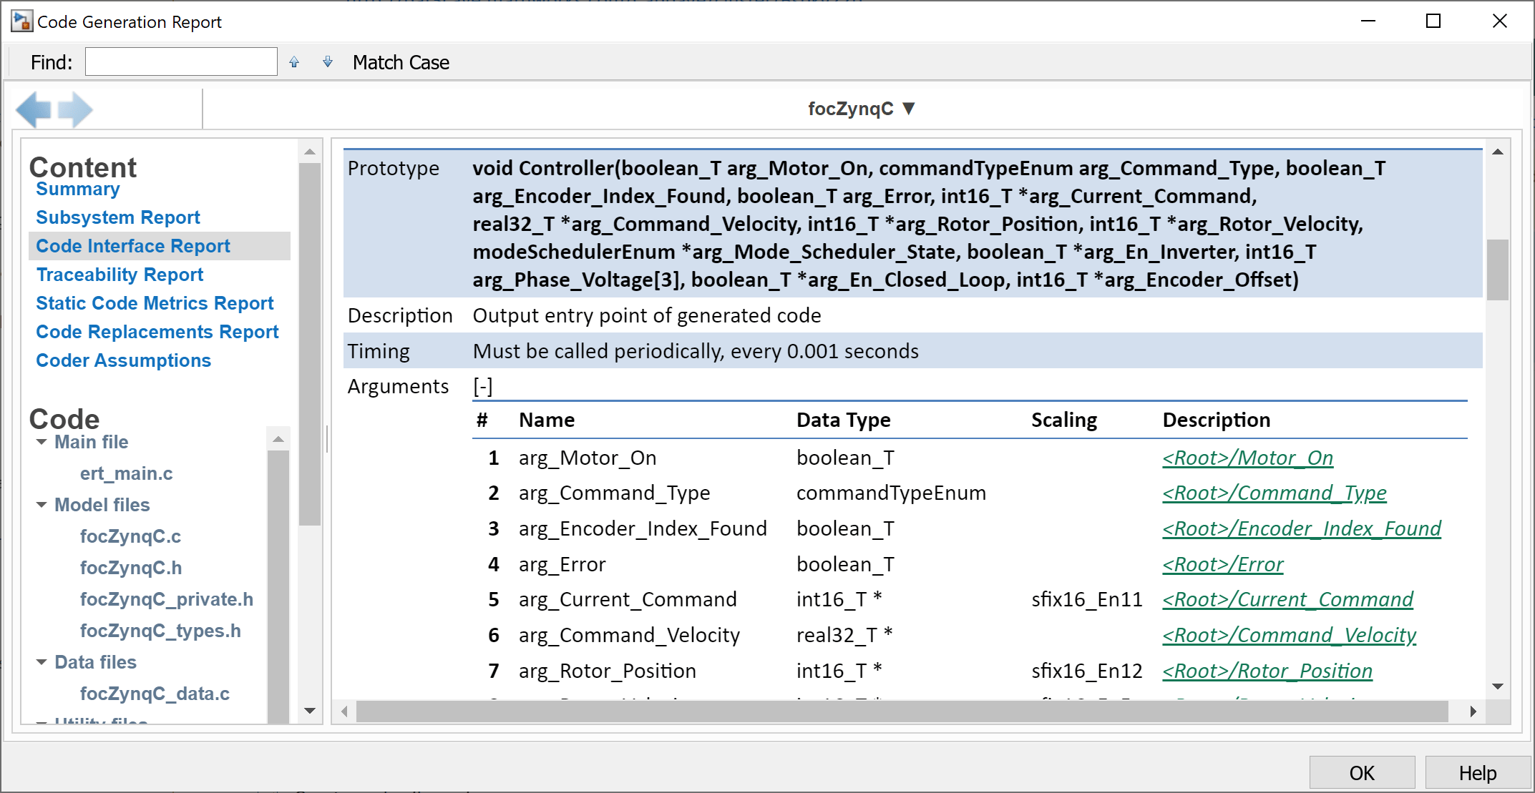
Task: Click the forward navigation arrow
Action: [x=76, y=110]
